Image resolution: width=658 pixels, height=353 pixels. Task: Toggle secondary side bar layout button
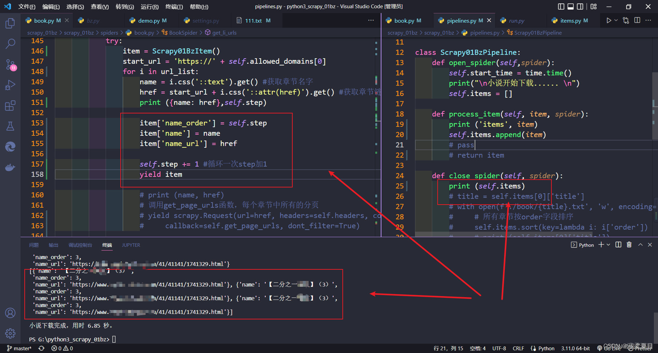(580, 7)
